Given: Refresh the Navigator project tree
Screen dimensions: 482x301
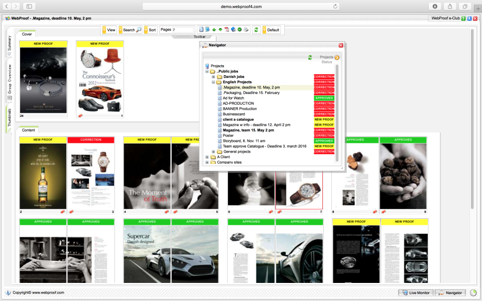Looking at the screenshot, I should click(x=310, y=57).
